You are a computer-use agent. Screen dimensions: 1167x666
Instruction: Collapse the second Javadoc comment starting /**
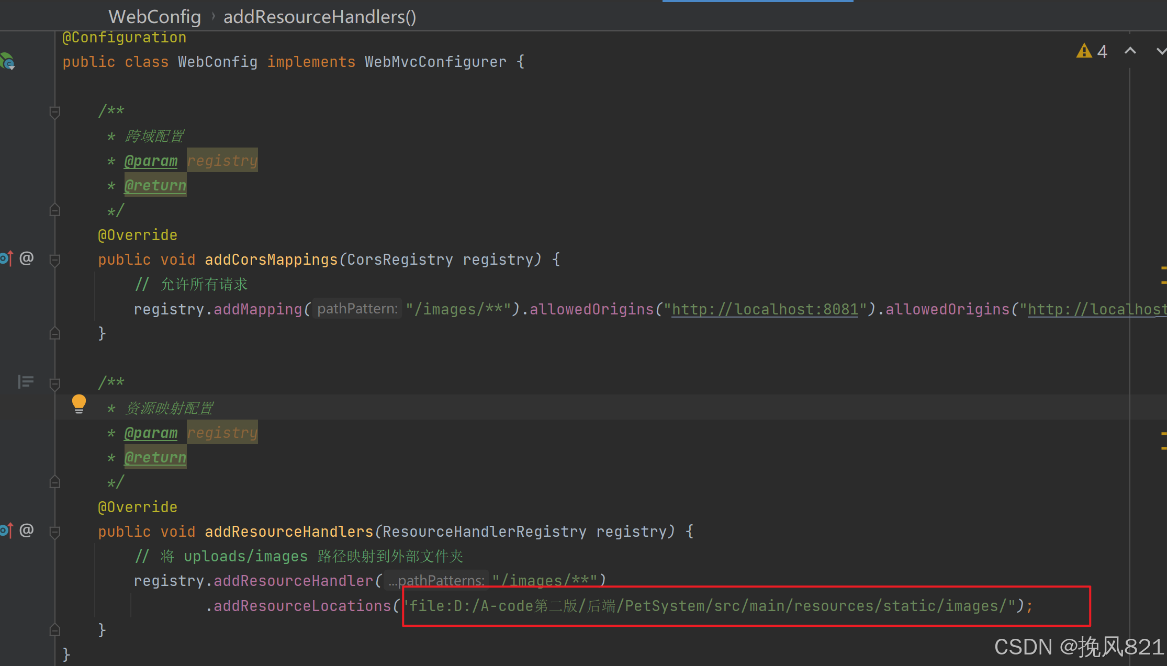(x=54, y=383)
